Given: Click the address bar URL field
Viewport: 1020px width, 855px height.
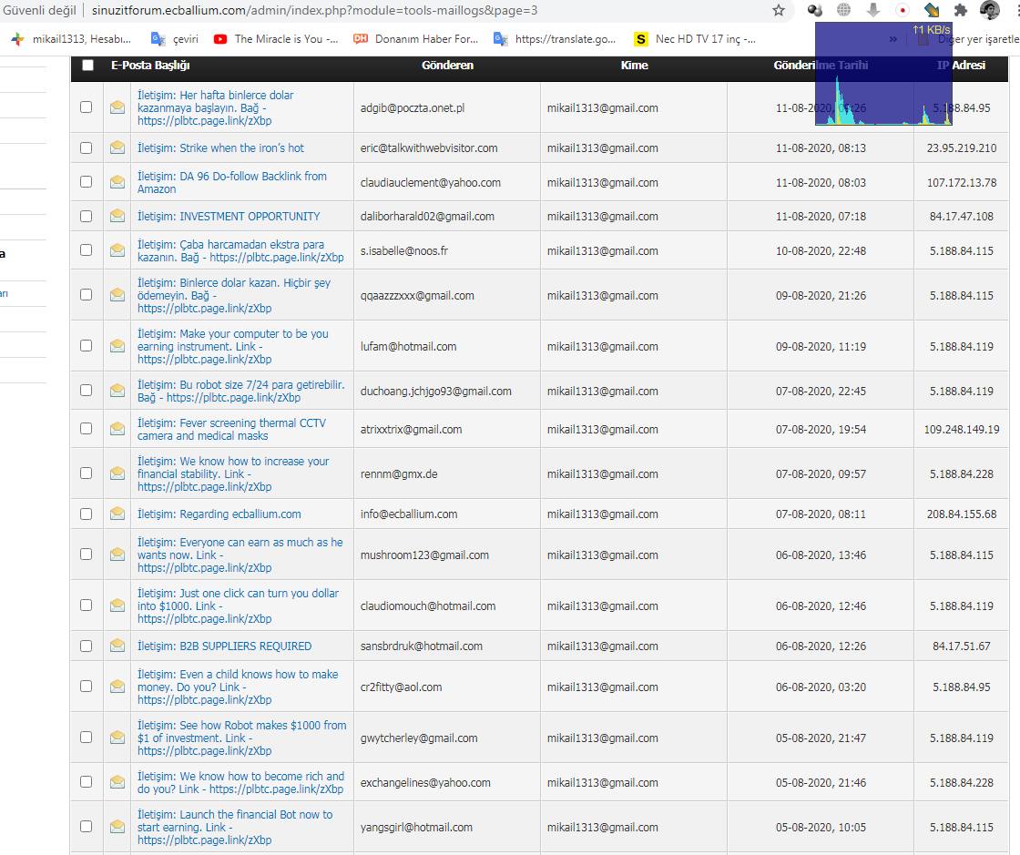Looking at the screenshot, I should pos(364,10).
